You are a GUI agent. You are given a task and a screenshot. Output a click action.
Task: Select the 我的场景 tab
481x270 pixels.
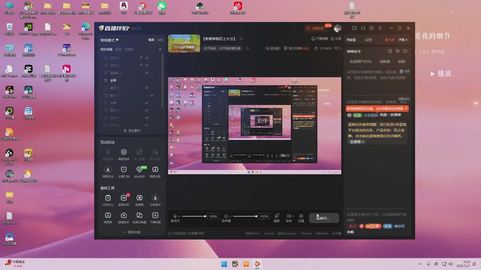(106, 49)
